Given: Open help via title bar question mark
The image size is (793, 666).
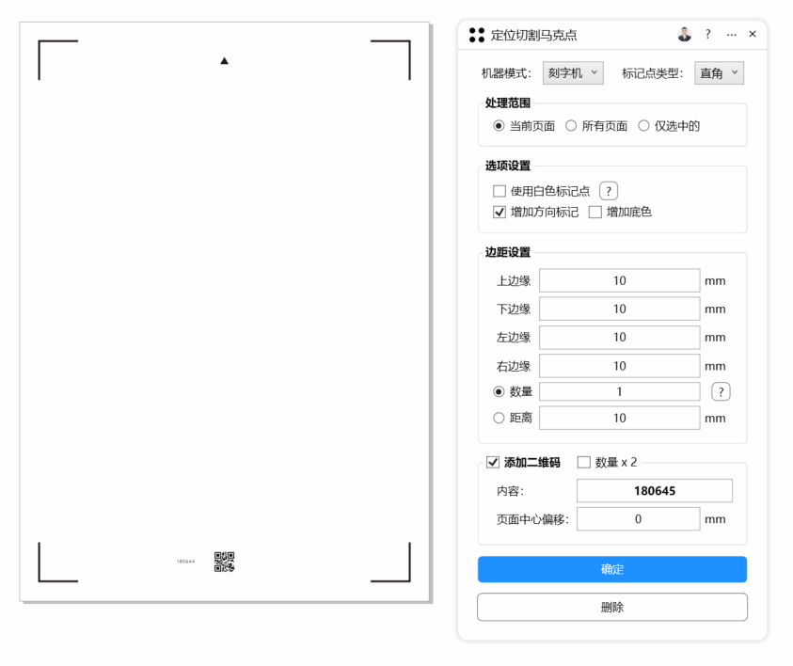Looking at the screenshot, I should [x=707, y=34].
